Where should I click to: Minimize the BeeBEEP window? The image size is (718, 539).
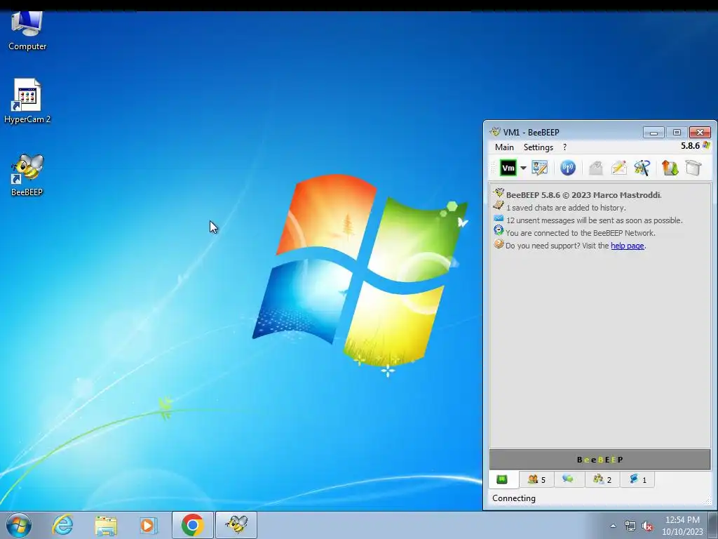653,133
